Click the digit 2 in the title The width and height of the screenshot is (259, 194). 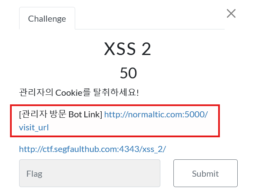[x=146, y=49]
